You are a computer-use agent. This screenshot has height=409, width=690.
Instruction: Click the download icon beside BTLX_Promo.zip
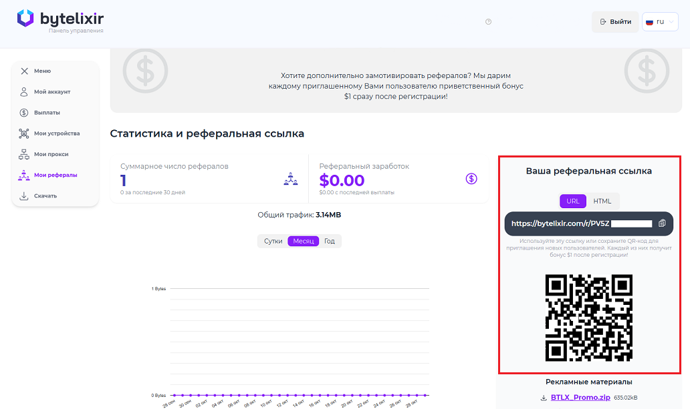coord(544,398)
